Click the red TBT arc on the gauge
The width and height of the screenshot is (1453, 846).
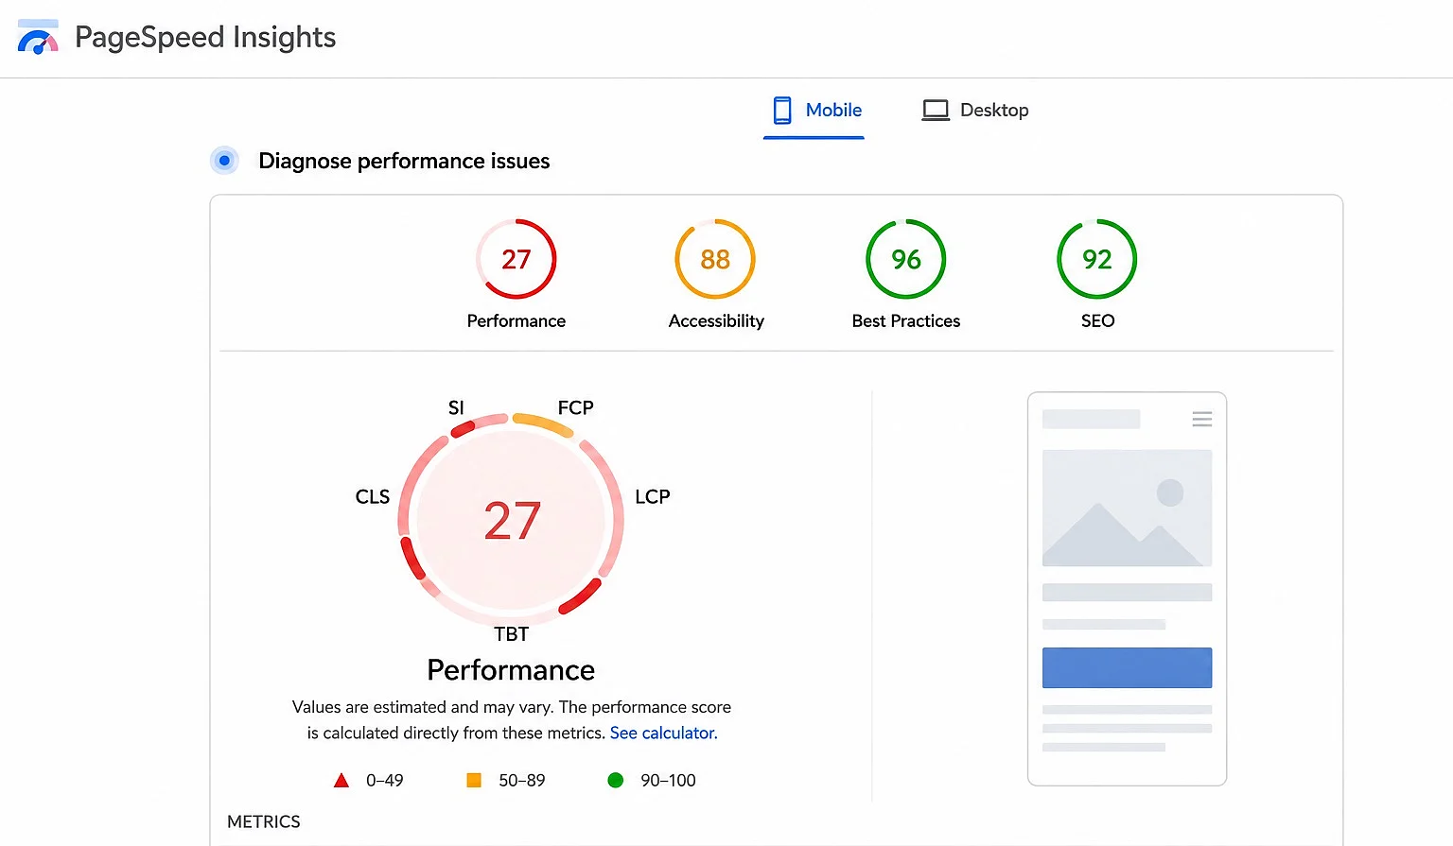pos(582,596)
